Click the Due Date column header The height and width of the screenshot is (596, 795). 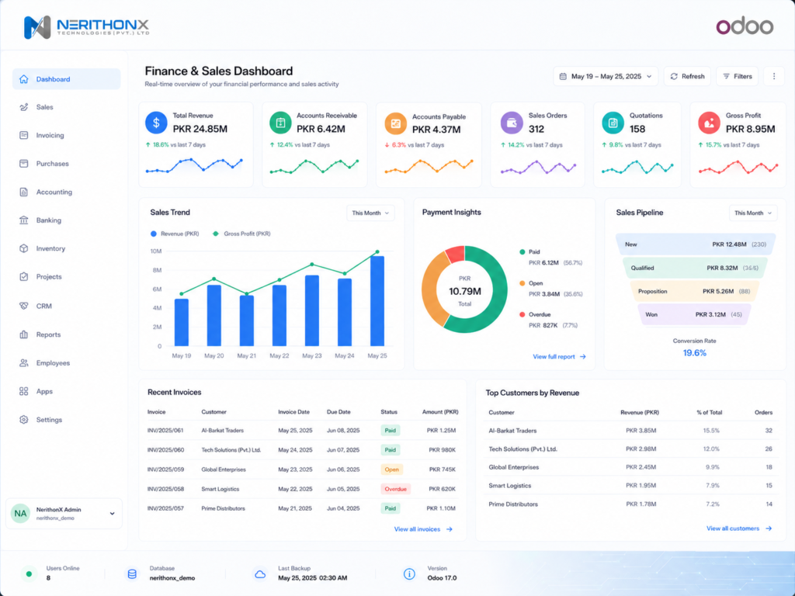(x=338, y=412)
